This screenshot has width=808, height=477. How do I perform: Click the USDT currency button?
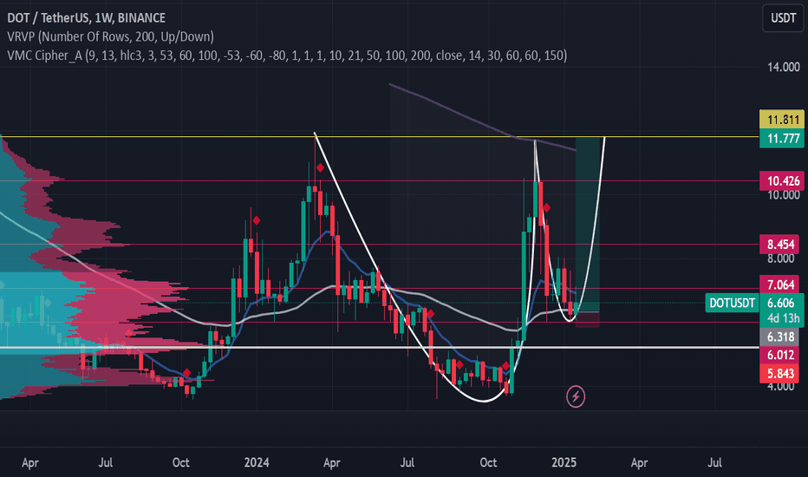tap(783, 18)
